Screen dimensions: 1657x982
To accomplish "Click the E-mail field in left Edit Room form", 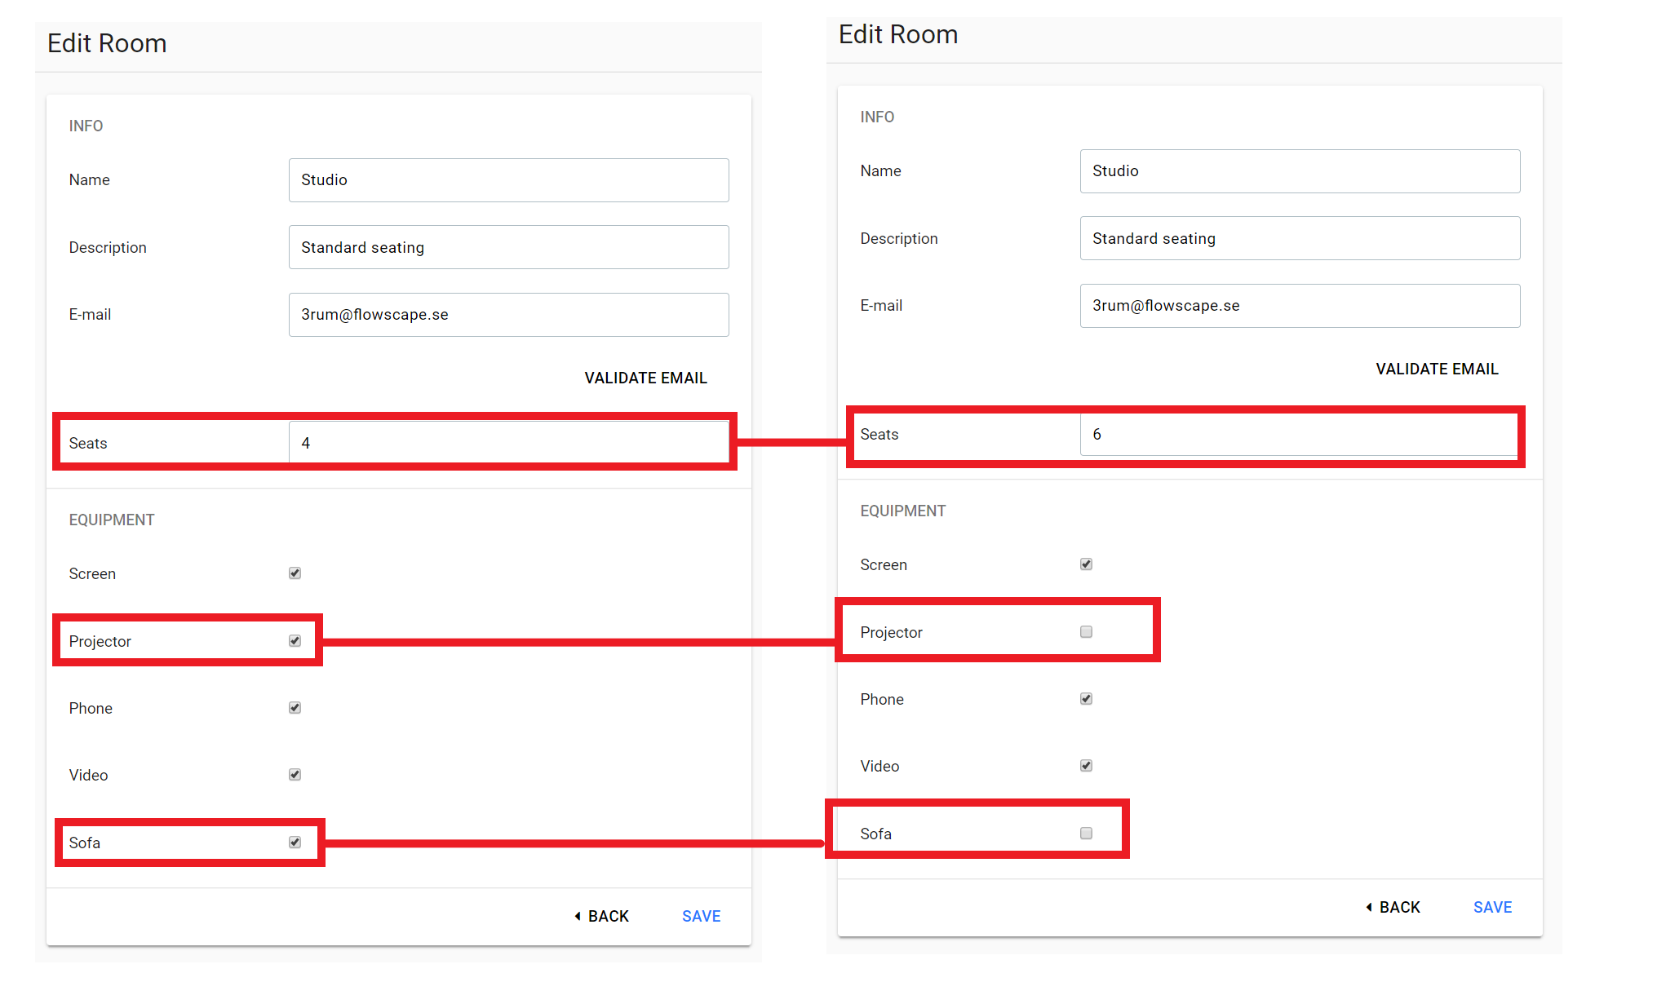I will pyautogui.click(x=508, y=315).
